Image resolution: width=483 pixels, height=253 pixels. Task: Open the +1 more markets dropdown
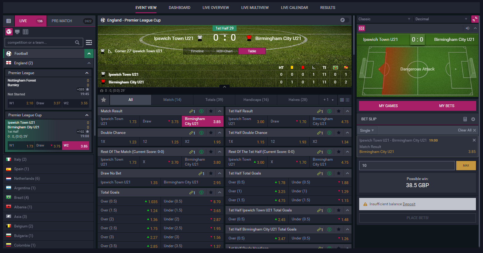point(328,100)
